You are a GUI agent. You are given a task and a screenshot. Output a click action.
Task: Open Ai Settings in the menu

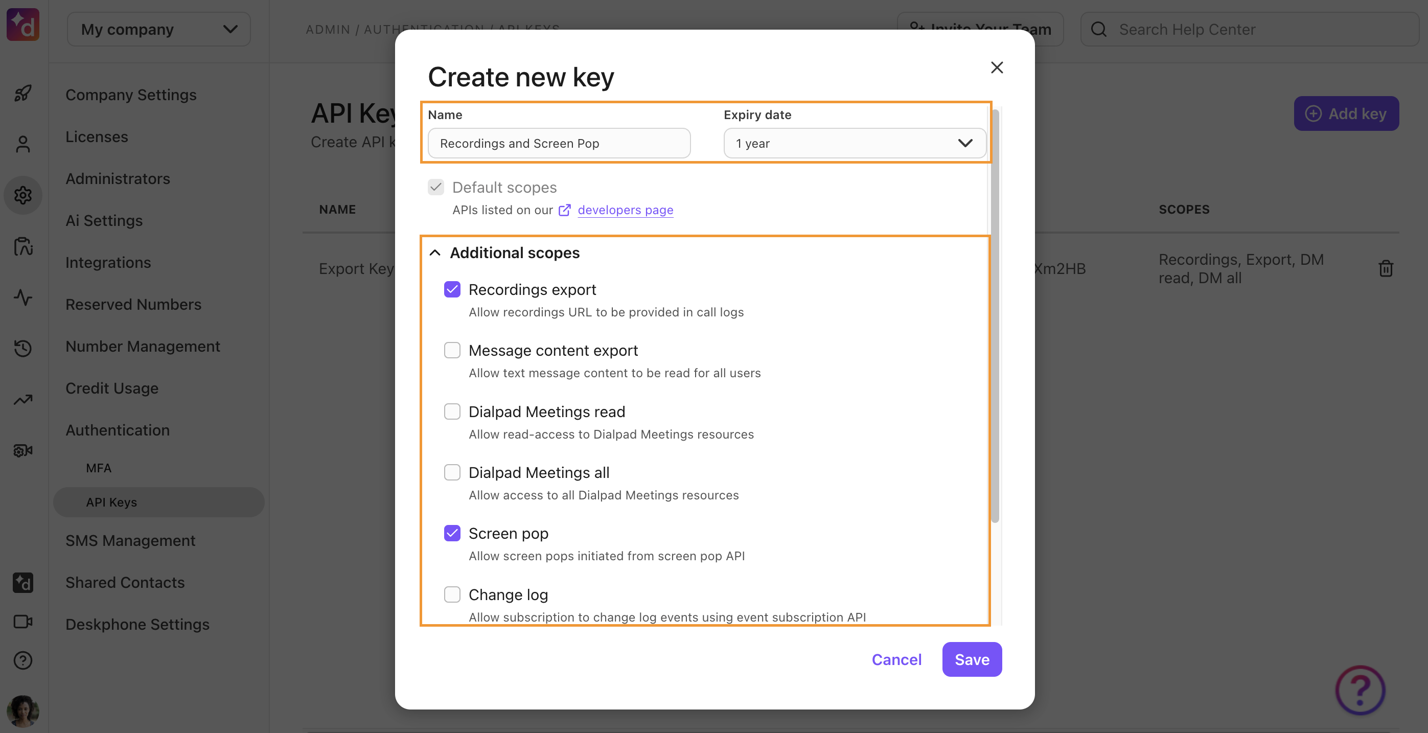[104, 221]
